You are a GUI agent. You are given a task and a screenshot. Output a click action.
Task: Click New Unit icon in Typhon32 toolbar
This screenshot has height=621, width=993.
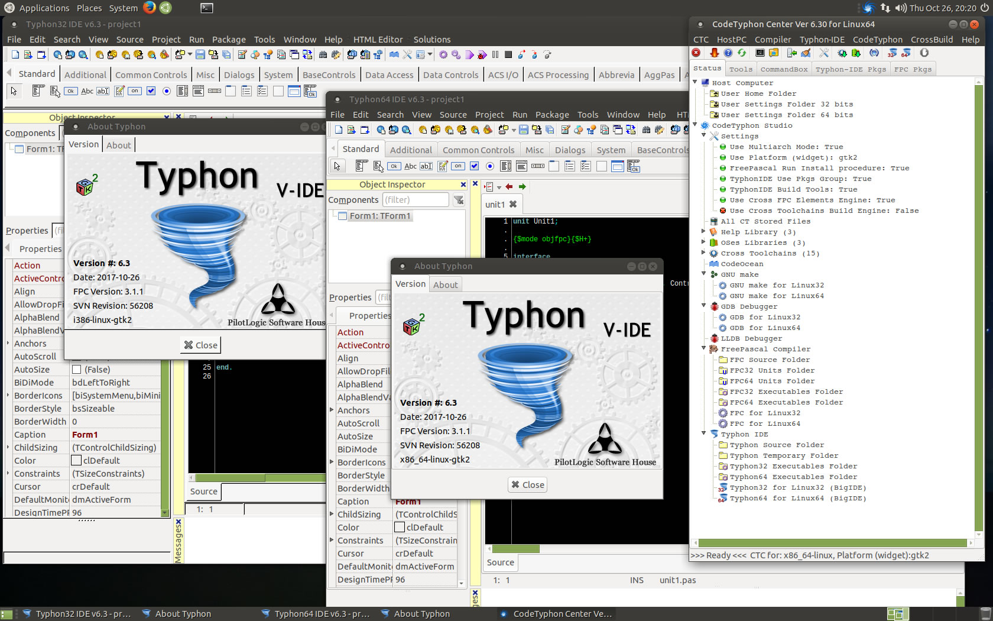(x=28, y=54)
